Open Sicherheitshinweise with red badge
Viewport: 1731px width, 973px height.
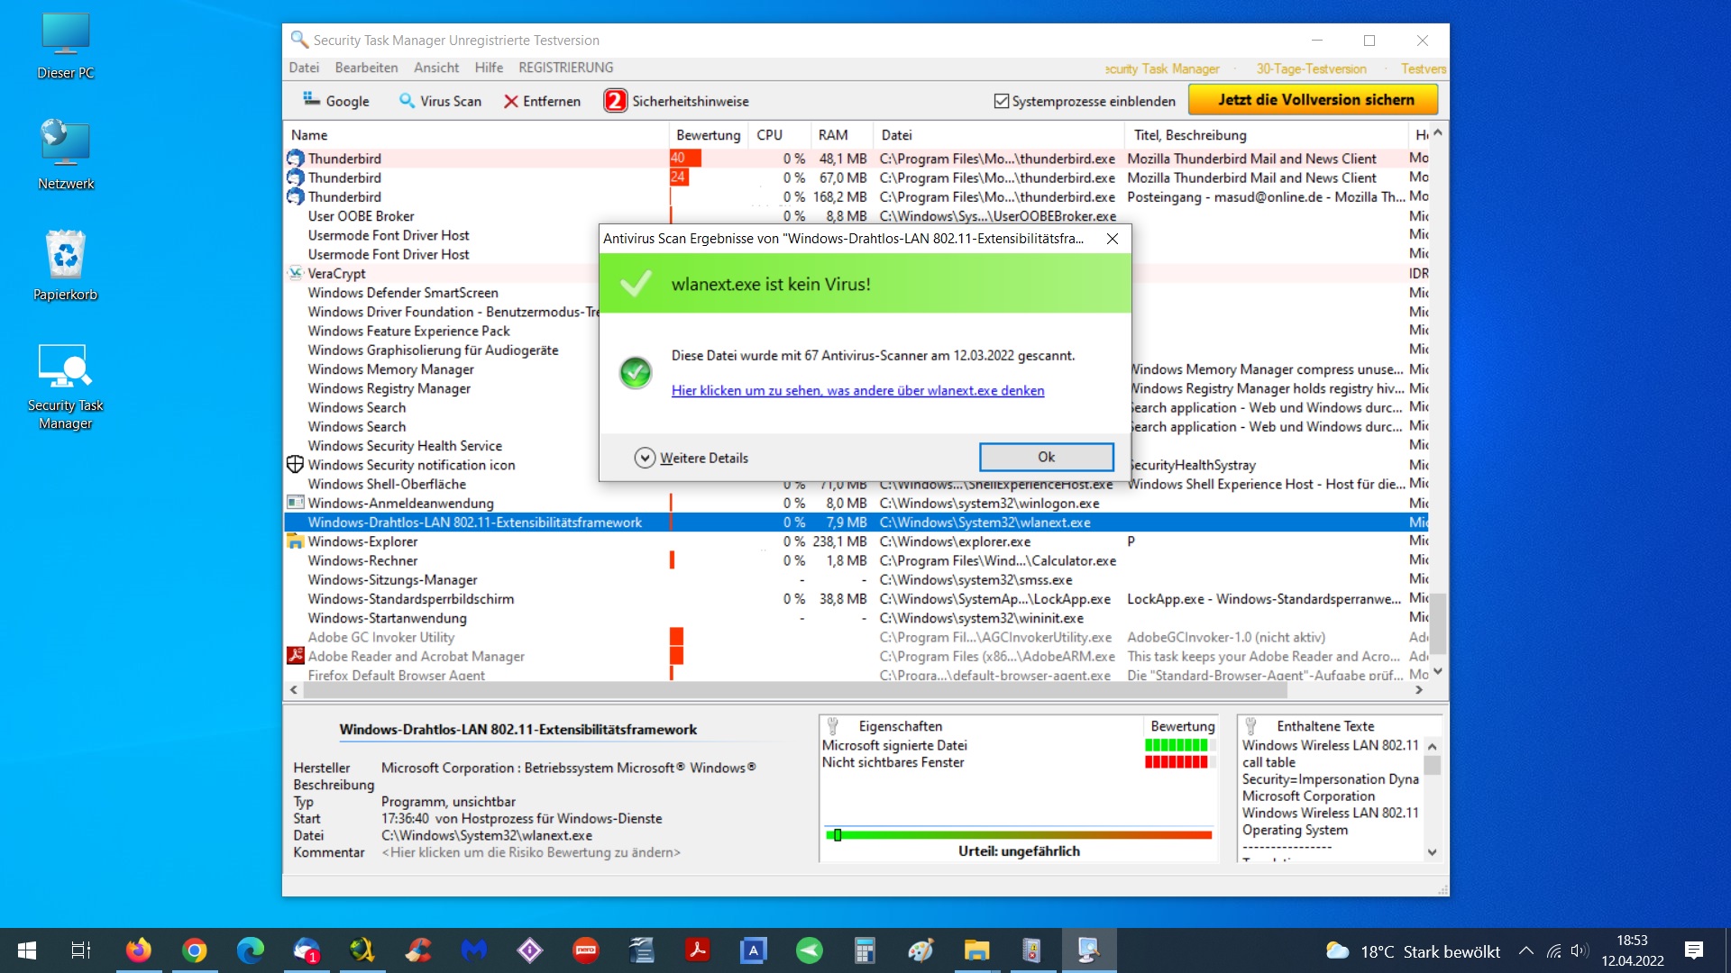[615, 101]
